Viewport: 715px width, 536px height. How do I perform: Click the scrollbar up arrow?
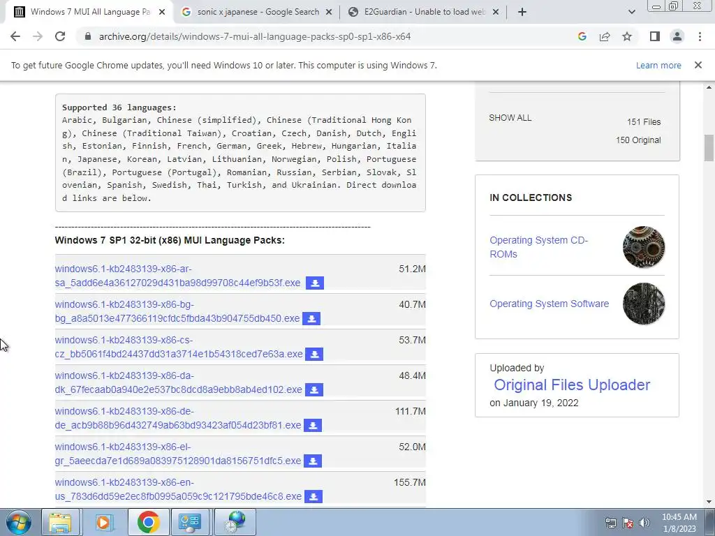click(709, 87)
